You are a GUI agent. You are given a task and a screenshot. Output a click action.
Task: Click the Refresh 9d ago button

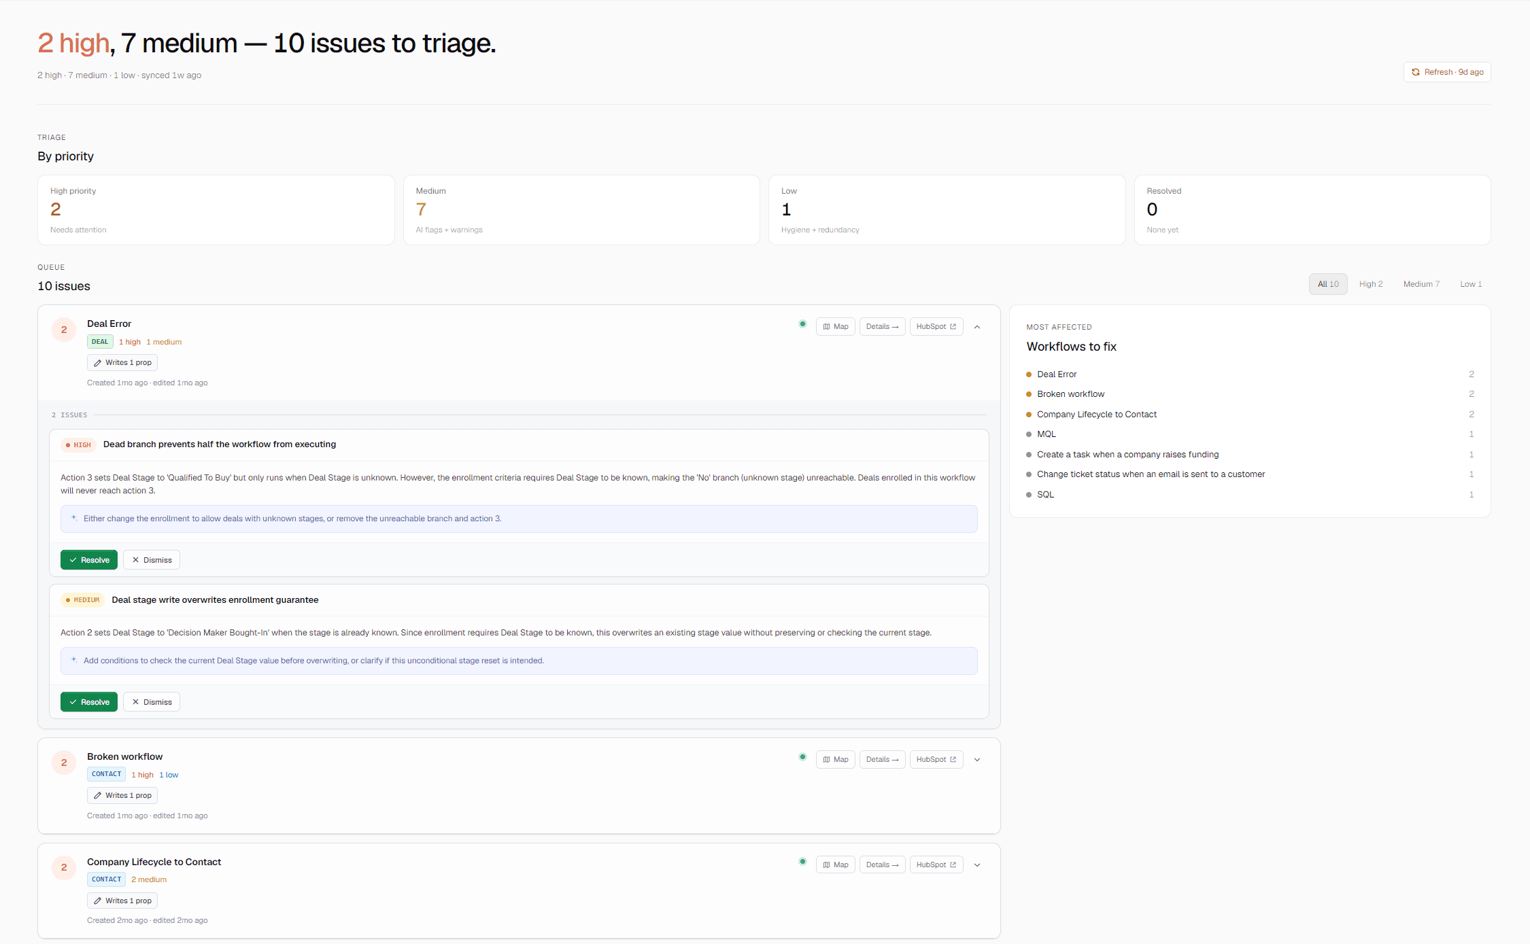tap(1447, 72)
